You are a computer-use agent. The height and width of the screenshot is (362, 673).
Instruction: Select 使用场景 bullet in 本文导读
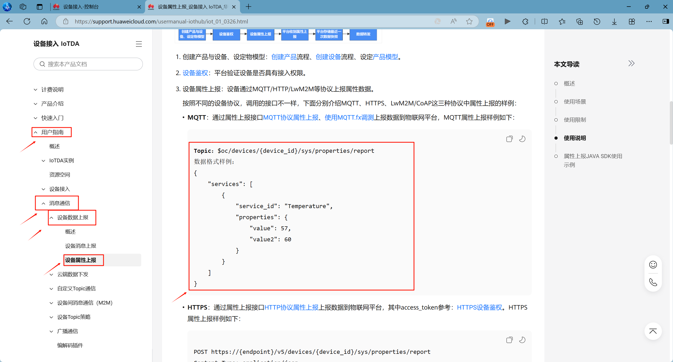click(575, 101)
